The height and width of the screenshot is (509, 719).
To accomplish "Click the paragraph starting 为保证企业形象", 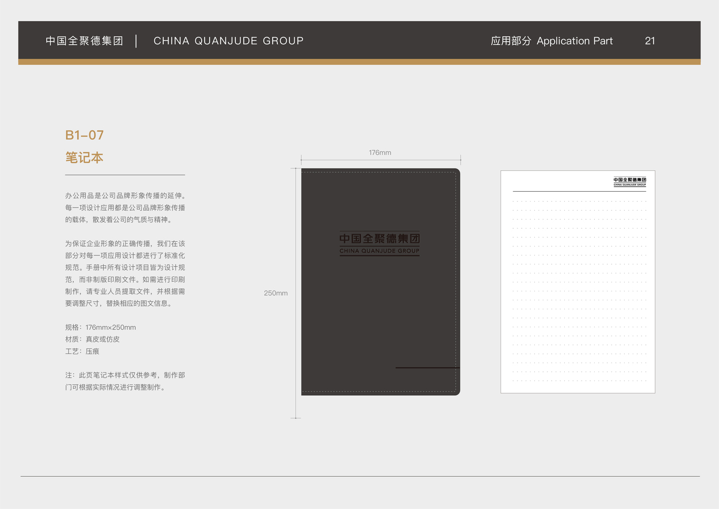I will [125, 273].
